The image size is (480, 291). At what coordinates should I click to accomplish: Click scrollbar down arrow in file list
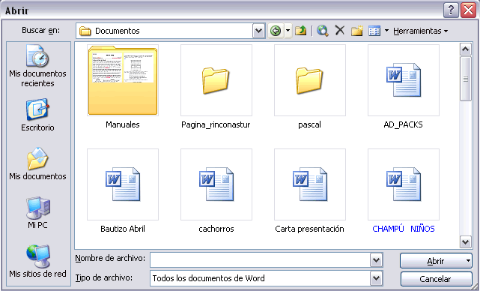[x=465, y=242]
